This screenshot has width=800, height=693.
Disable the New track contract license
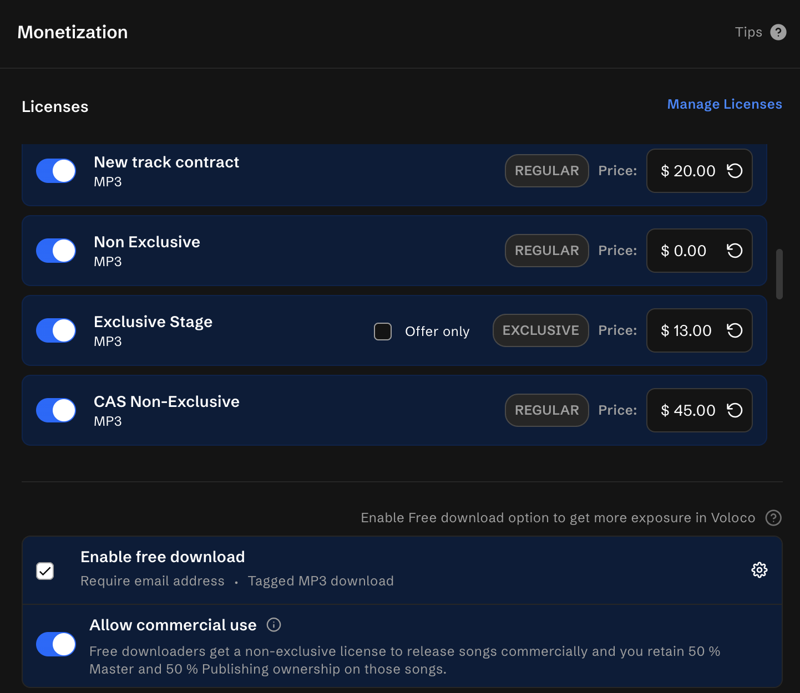coord(56,171)
